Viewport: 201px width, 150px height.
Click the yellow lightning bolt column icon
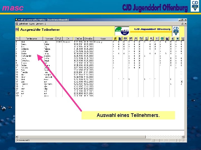(115, 39)
